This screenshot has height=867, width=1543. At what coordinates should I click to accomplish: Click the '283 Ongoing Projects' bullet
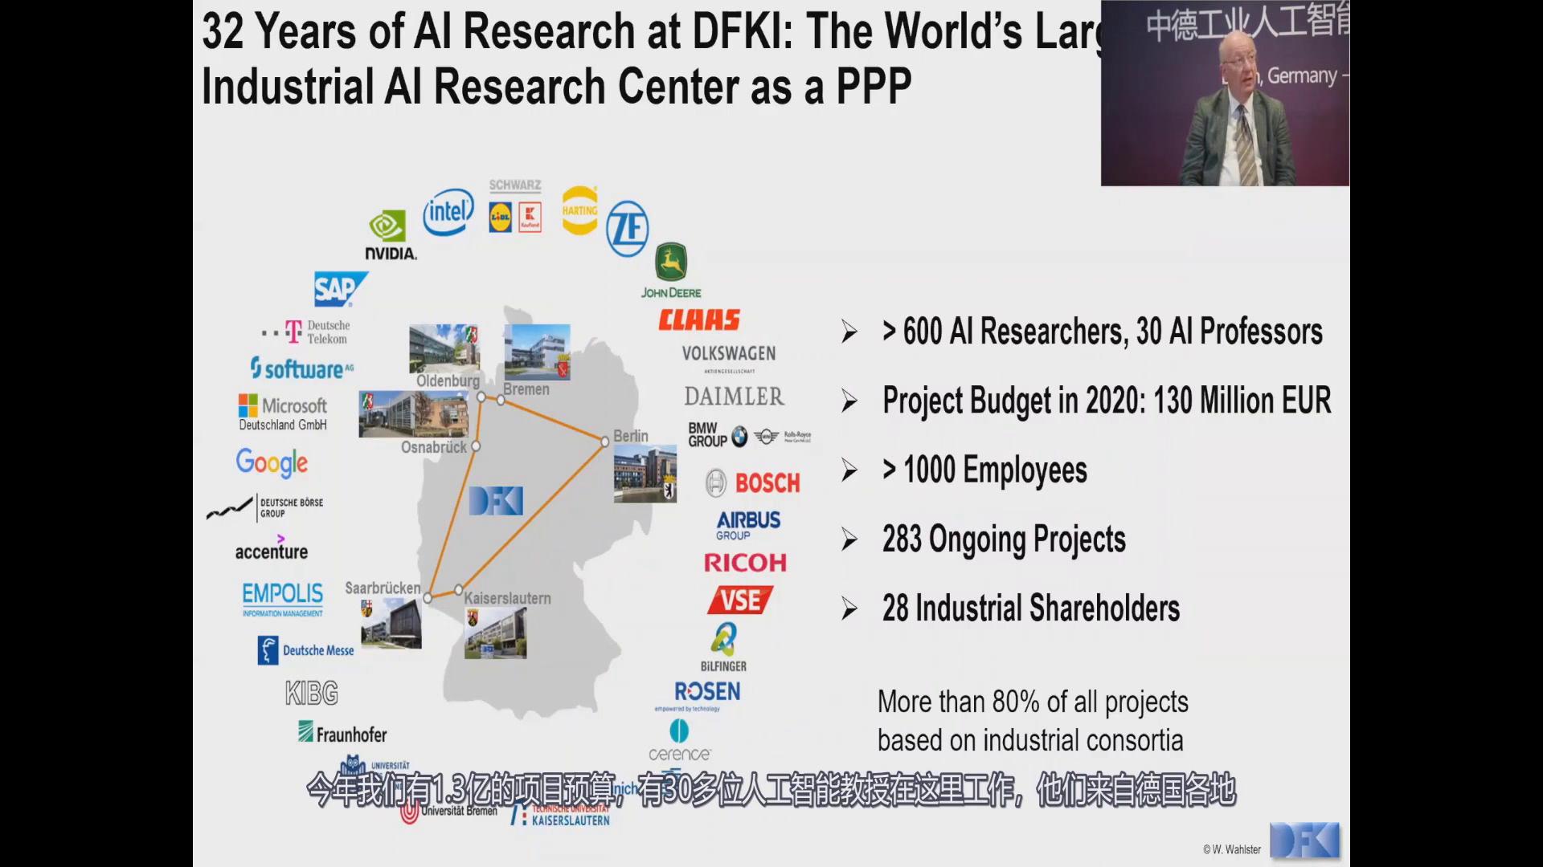pyautogui.click(x=1004, y=539)
